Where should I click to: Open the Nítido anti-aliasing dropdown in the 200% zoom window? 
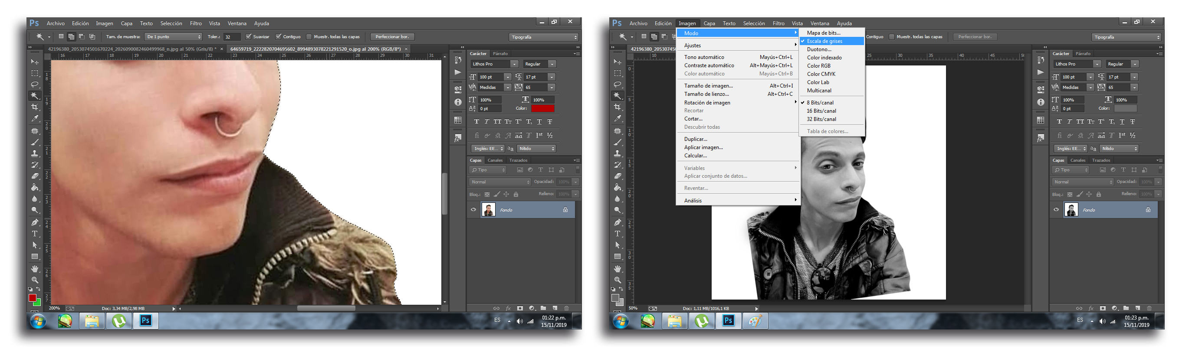pos(536,149)
